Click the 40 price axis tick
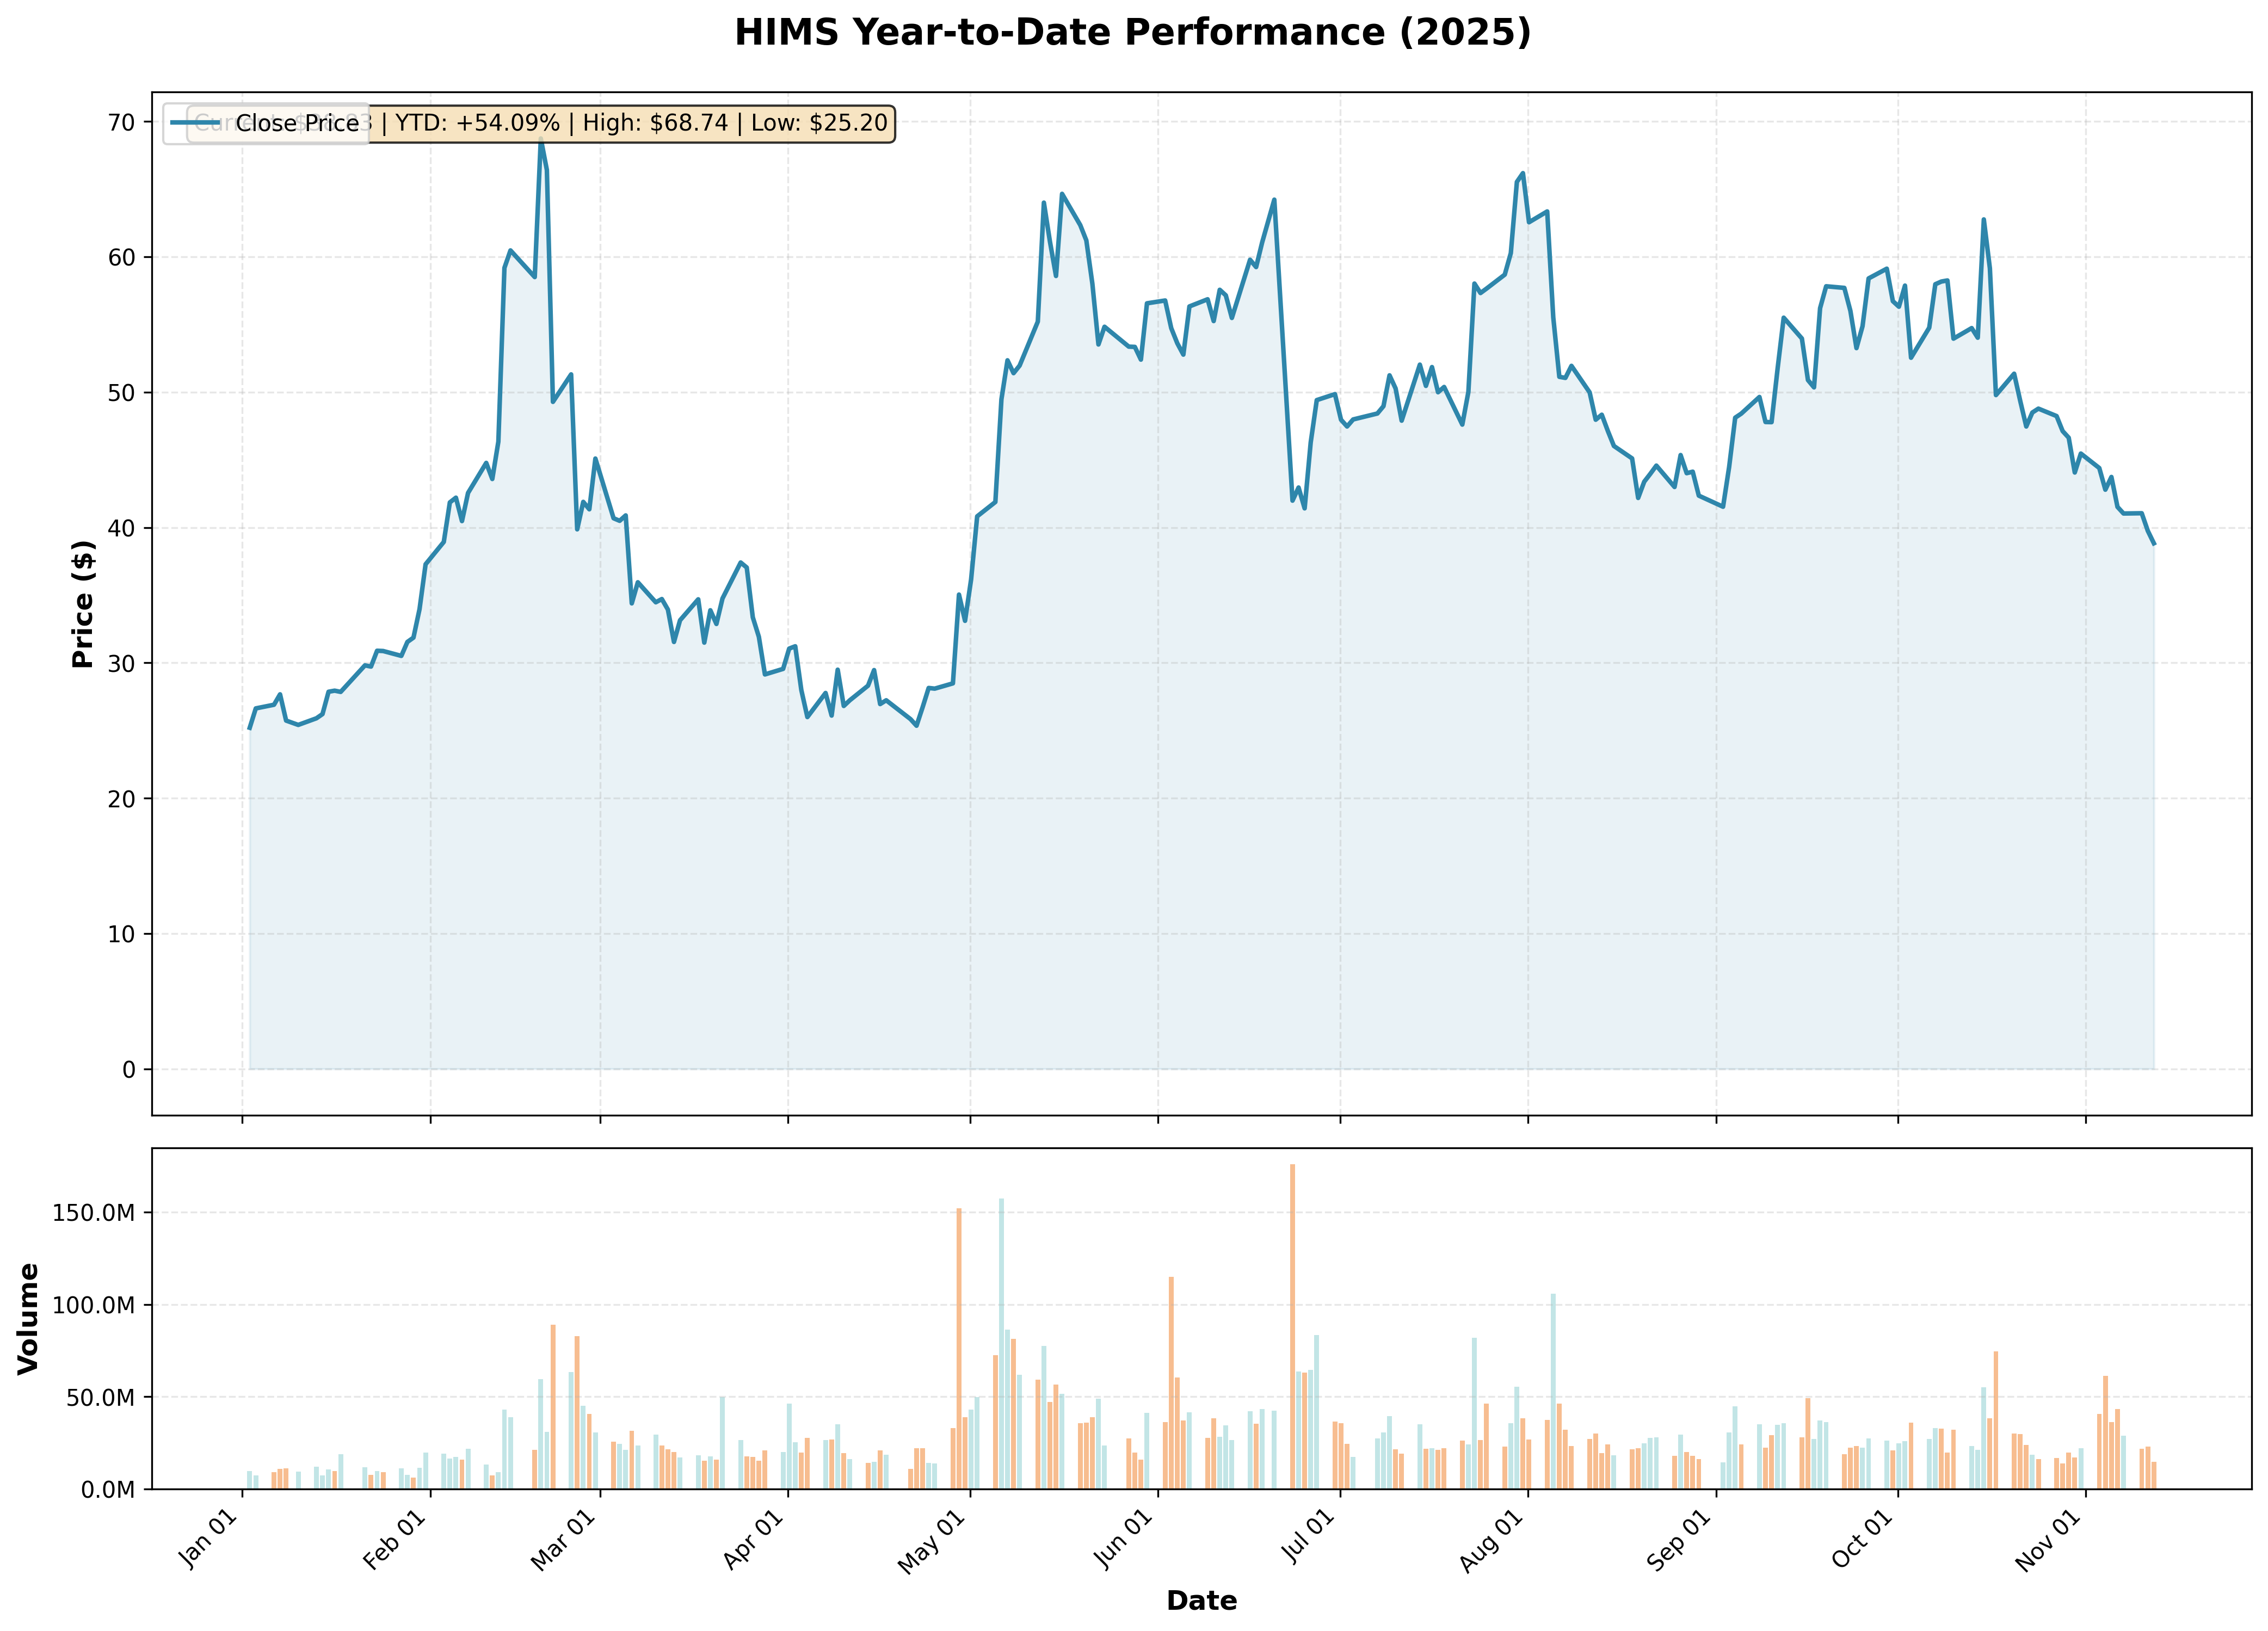 tap(122, 528)
